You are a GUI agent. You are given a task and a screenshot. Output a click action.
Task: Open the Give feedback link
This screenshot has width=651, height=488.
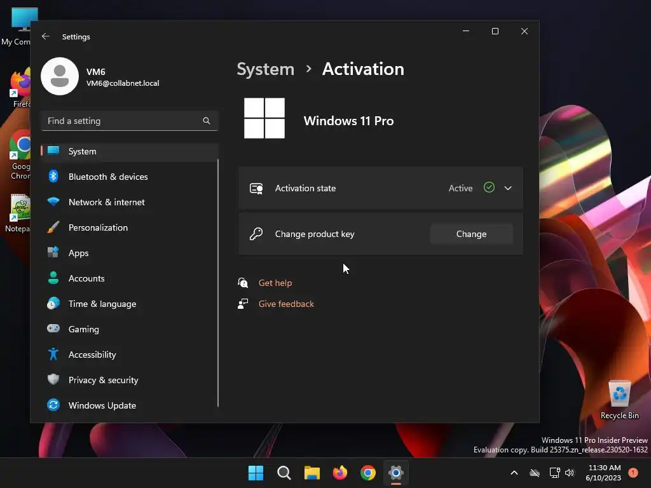pos(286,304)
